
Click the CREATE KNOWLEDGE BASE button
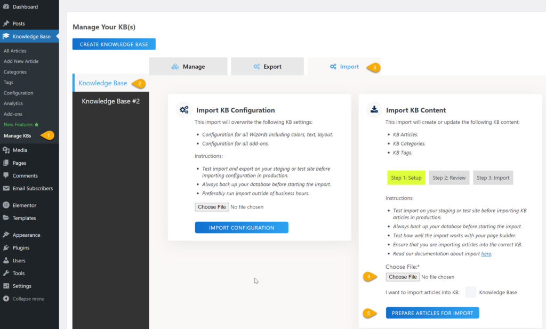(x=114, y=44)
